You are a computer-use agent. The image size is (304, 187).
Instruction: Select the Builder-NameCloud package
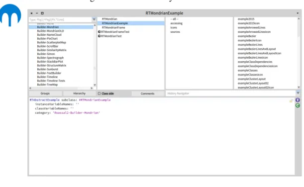49,35
